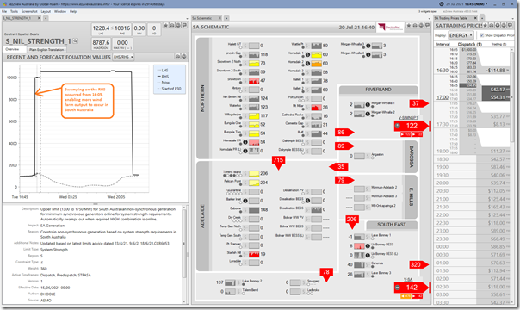520x310 pixels.
Task: Switch to the Plain English Translation tab
Action: pyautogui.click(x=46, y=49)
